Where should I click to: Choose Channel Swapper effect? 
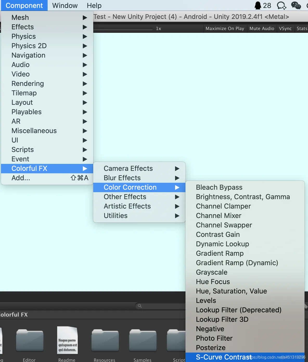tap(245, 225)
